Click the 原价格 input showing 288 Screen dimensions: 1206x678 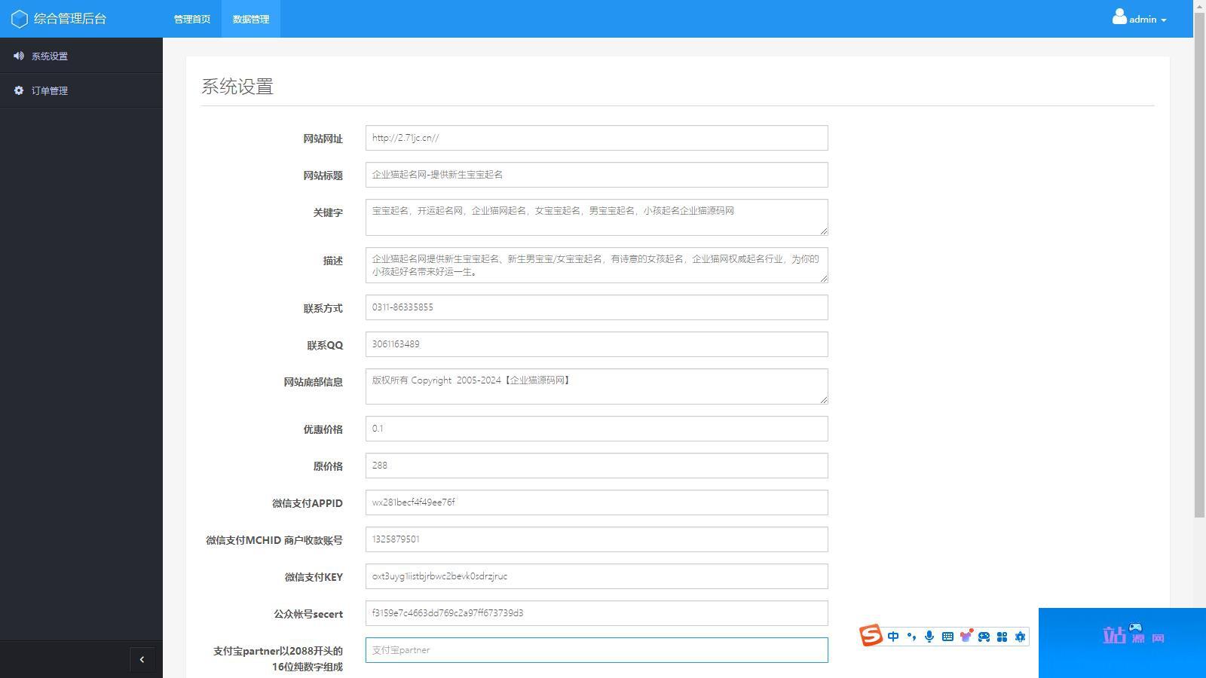pos(597,466)
